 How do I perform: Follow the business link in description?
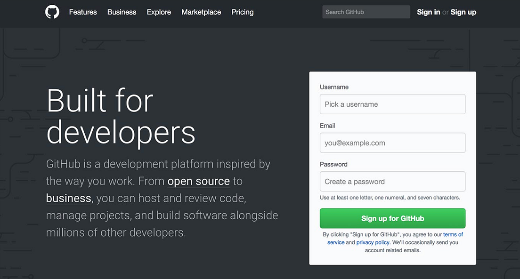pyautogui.click(x=68, y=198)
